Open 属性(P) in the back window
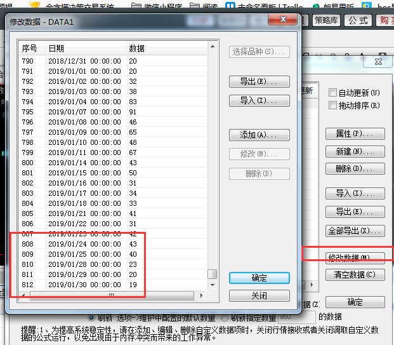This screenshot has height=345, width=394. 355,133
